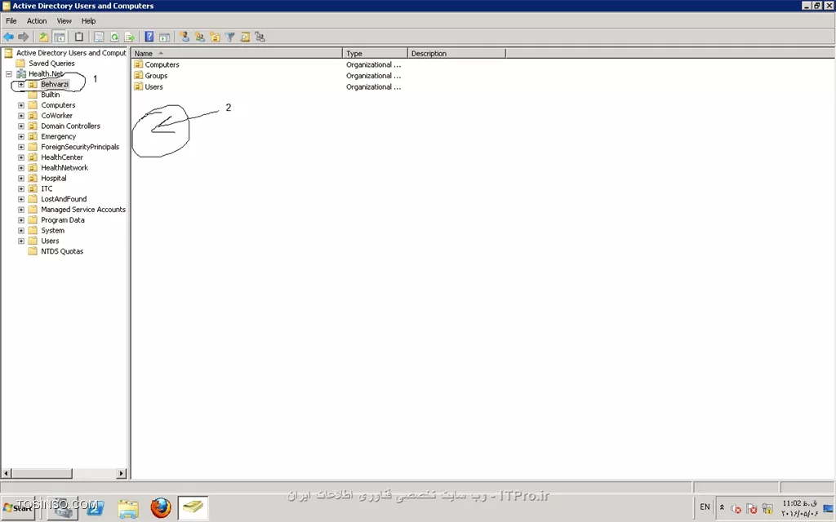The height and width of the screenshot is (522, 836).
Task: Go back with the blue Back arrow
Action: 8,37
